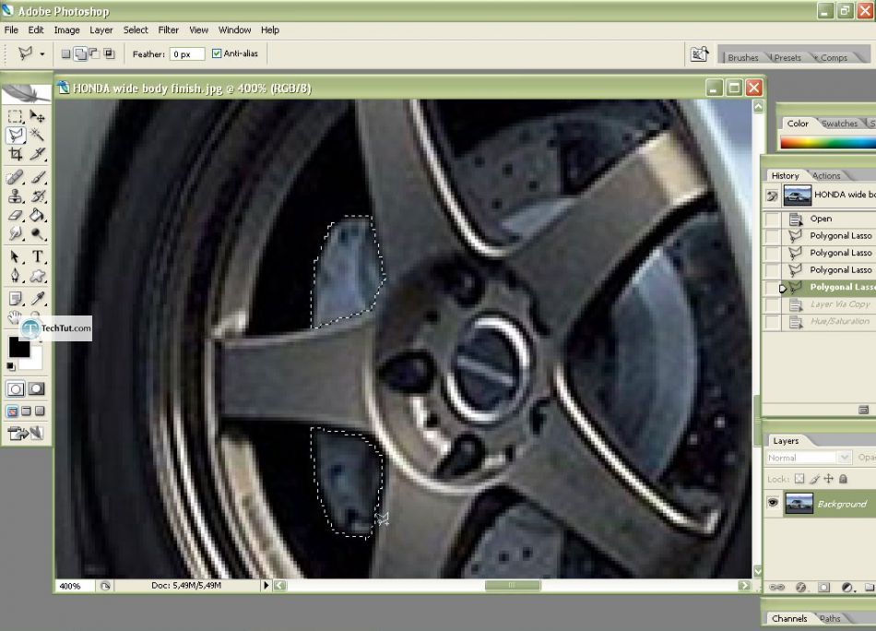Choose Subtract from selection mode
The width and height of the screenshot is (876, 631).
(94, 54)
